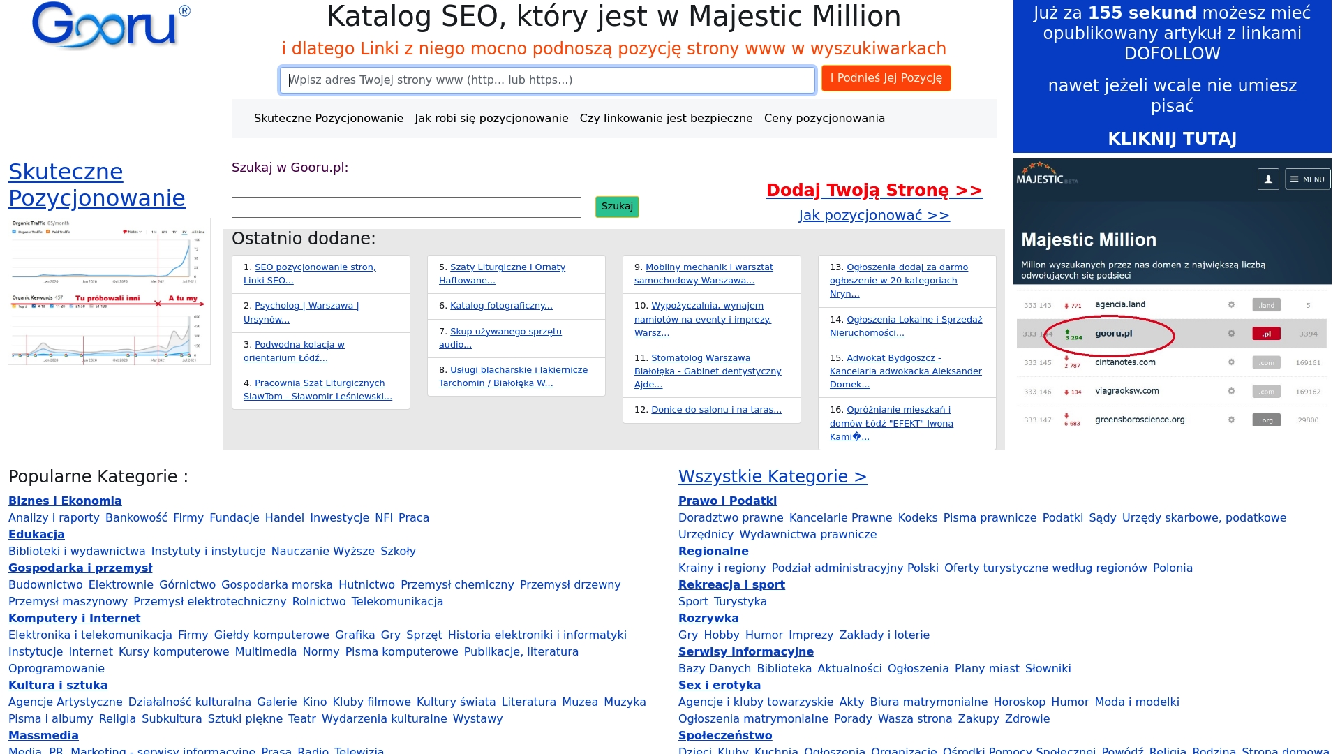This screenshot has height=754, width=1340.
Task: Open the Majestic MENU hamburger button
Action: pos(1307,179)
